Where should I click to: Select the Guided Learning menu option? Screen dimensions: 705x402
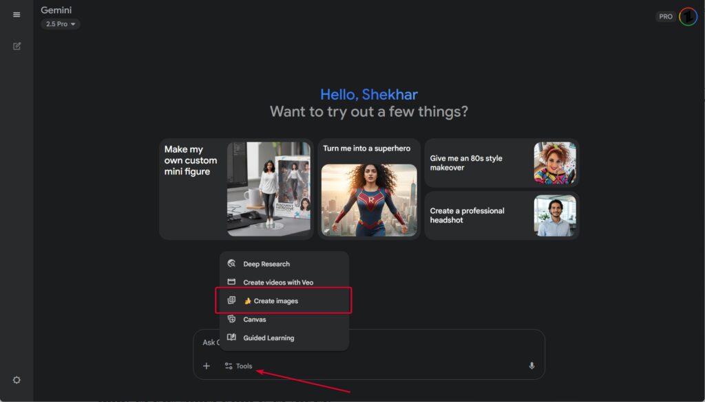[268, 338]
